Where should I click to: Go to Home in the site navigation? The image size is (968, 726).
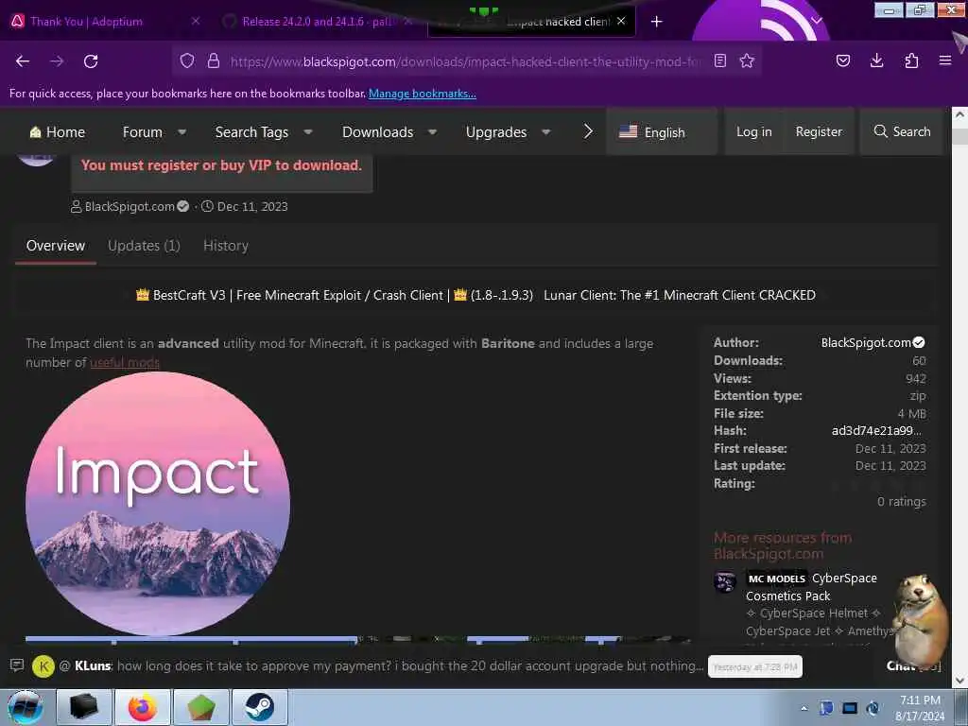coord(58,132)
